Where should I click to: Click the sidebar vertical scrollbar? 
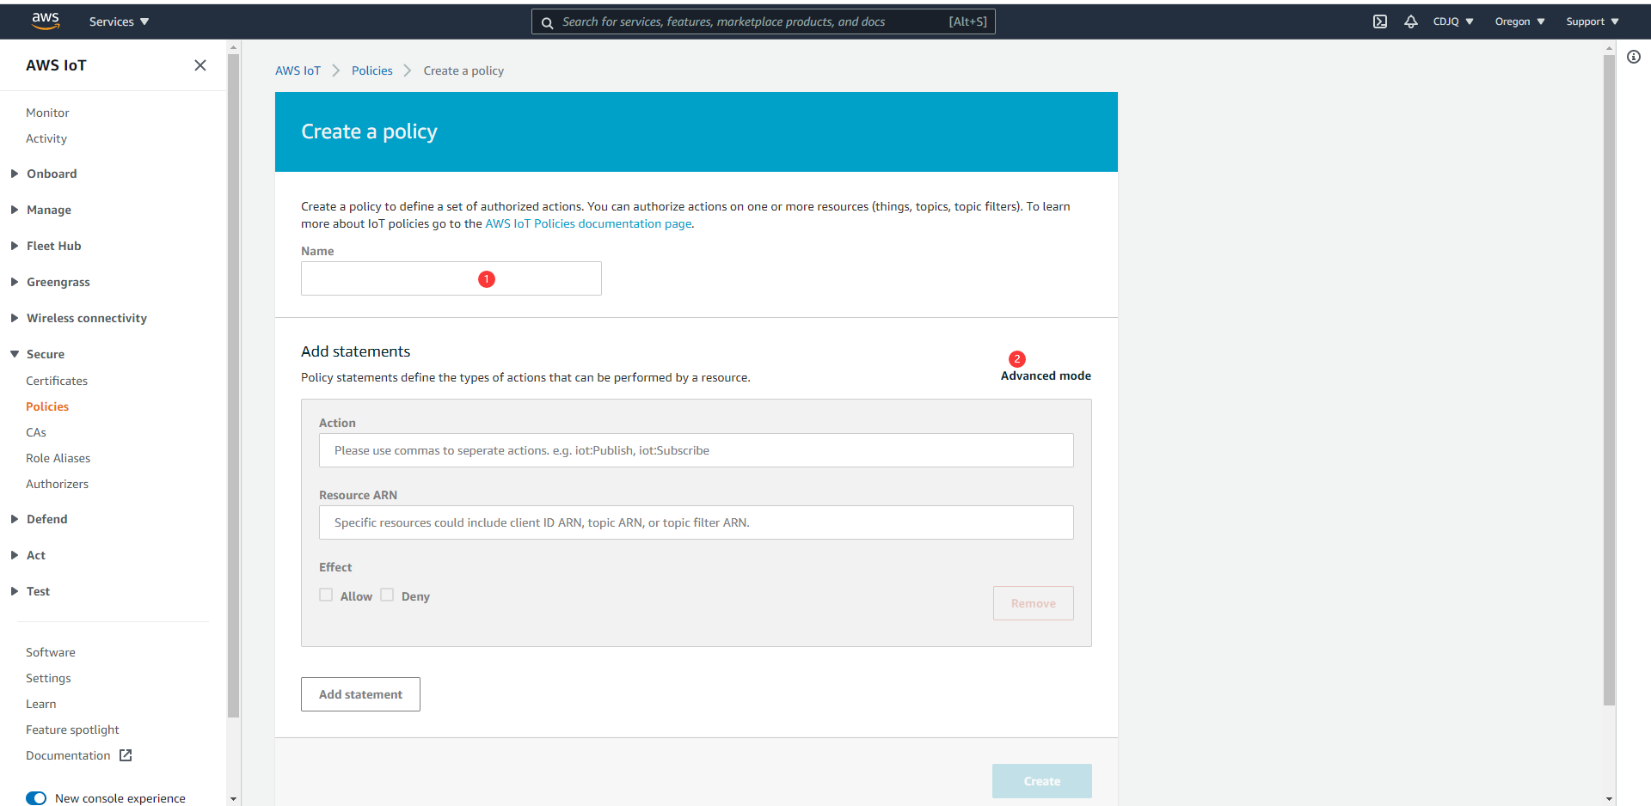tap(233, 385)
